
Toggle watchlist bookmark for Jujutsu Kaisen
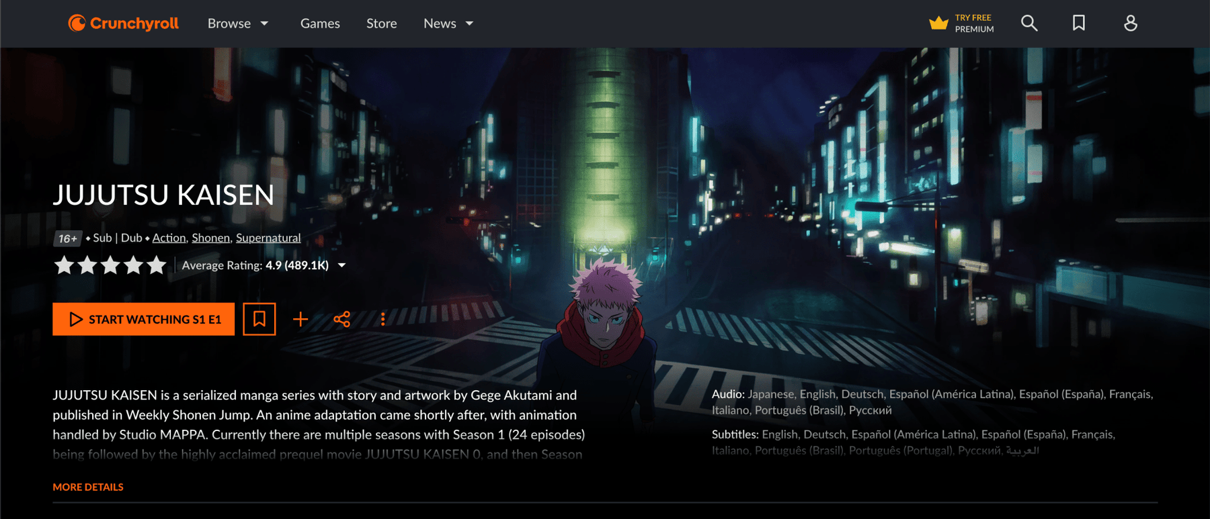(259, 320)
